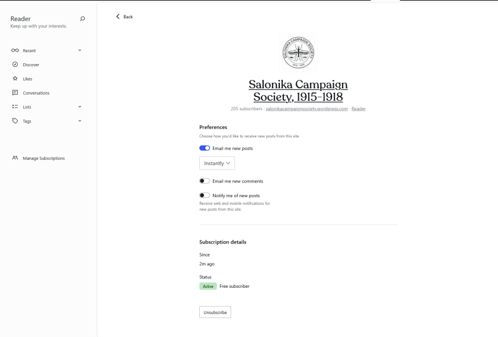Image resolution: width=498 pixels, height=337 pixels.
Task: Click the Recent glasses icon
Action: coord(15,50)
